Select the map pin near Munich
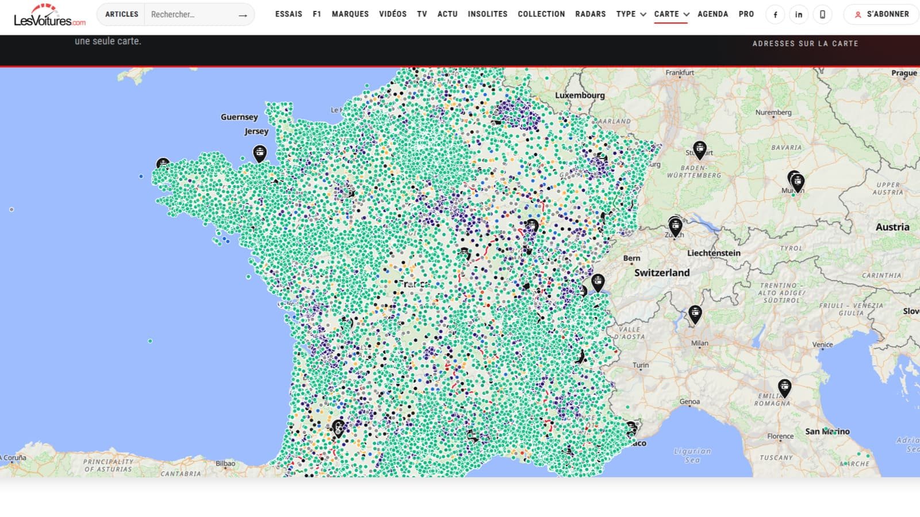The height and width of the screenshot is (517, 920). (x=797, y=182)
